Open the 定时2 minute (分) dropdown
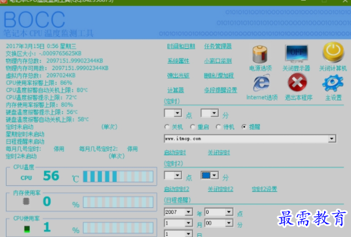The height and width of the screenshot is (237, 351). tap(214, 175)
